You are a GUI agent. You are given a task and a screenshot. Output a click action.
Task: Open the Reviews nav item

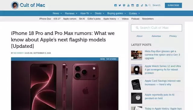coord(70,13)
